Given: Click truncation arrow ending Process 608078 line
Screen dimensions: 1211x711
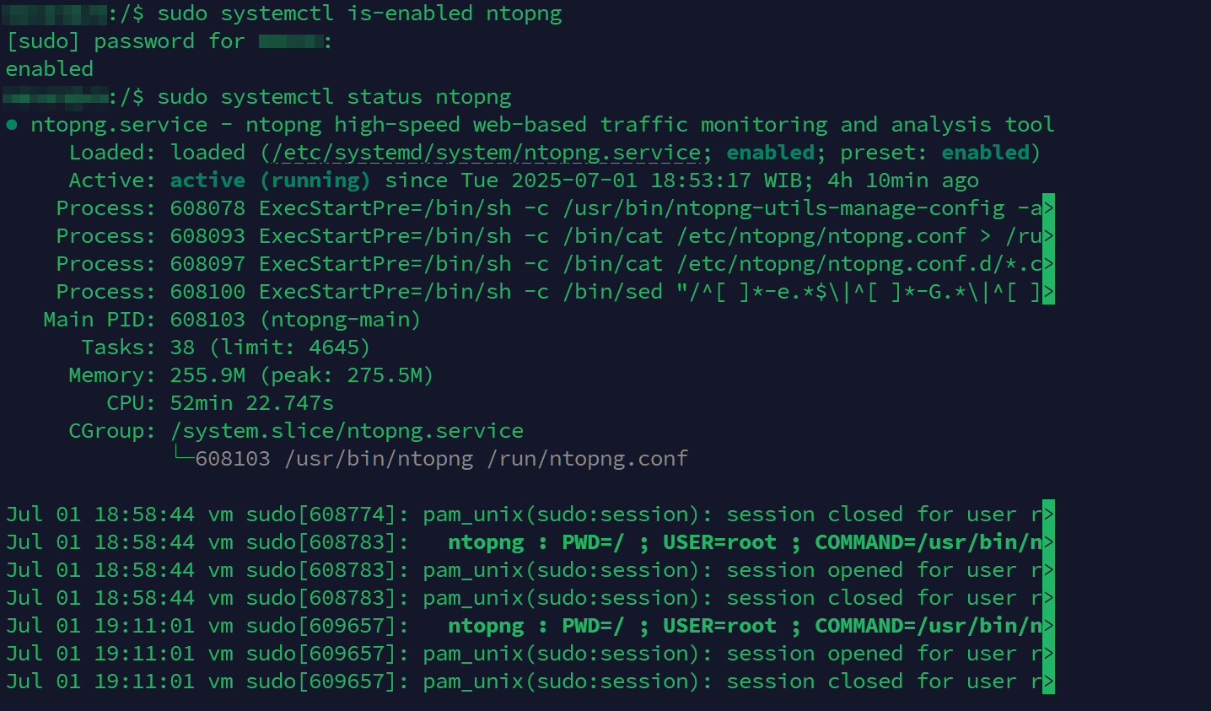Looking at the screenshot, I should coord(1048,208).
